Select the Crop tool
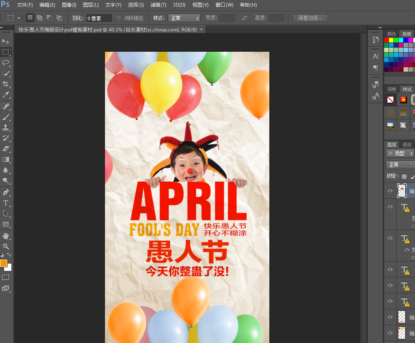This screenshot has width=415, height=343. tap(6, 84)
